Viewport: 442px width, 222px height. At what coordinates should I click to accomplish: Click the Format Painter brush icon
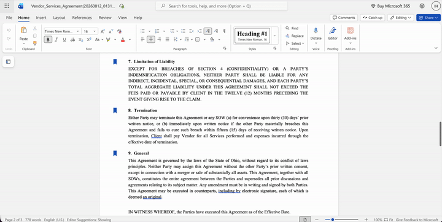tap(35, 44)
